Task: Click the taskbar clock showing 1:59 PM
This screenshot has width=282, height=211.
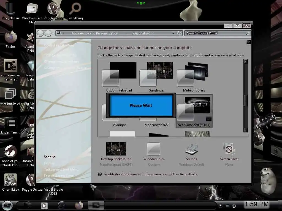Action: (257, 204)
